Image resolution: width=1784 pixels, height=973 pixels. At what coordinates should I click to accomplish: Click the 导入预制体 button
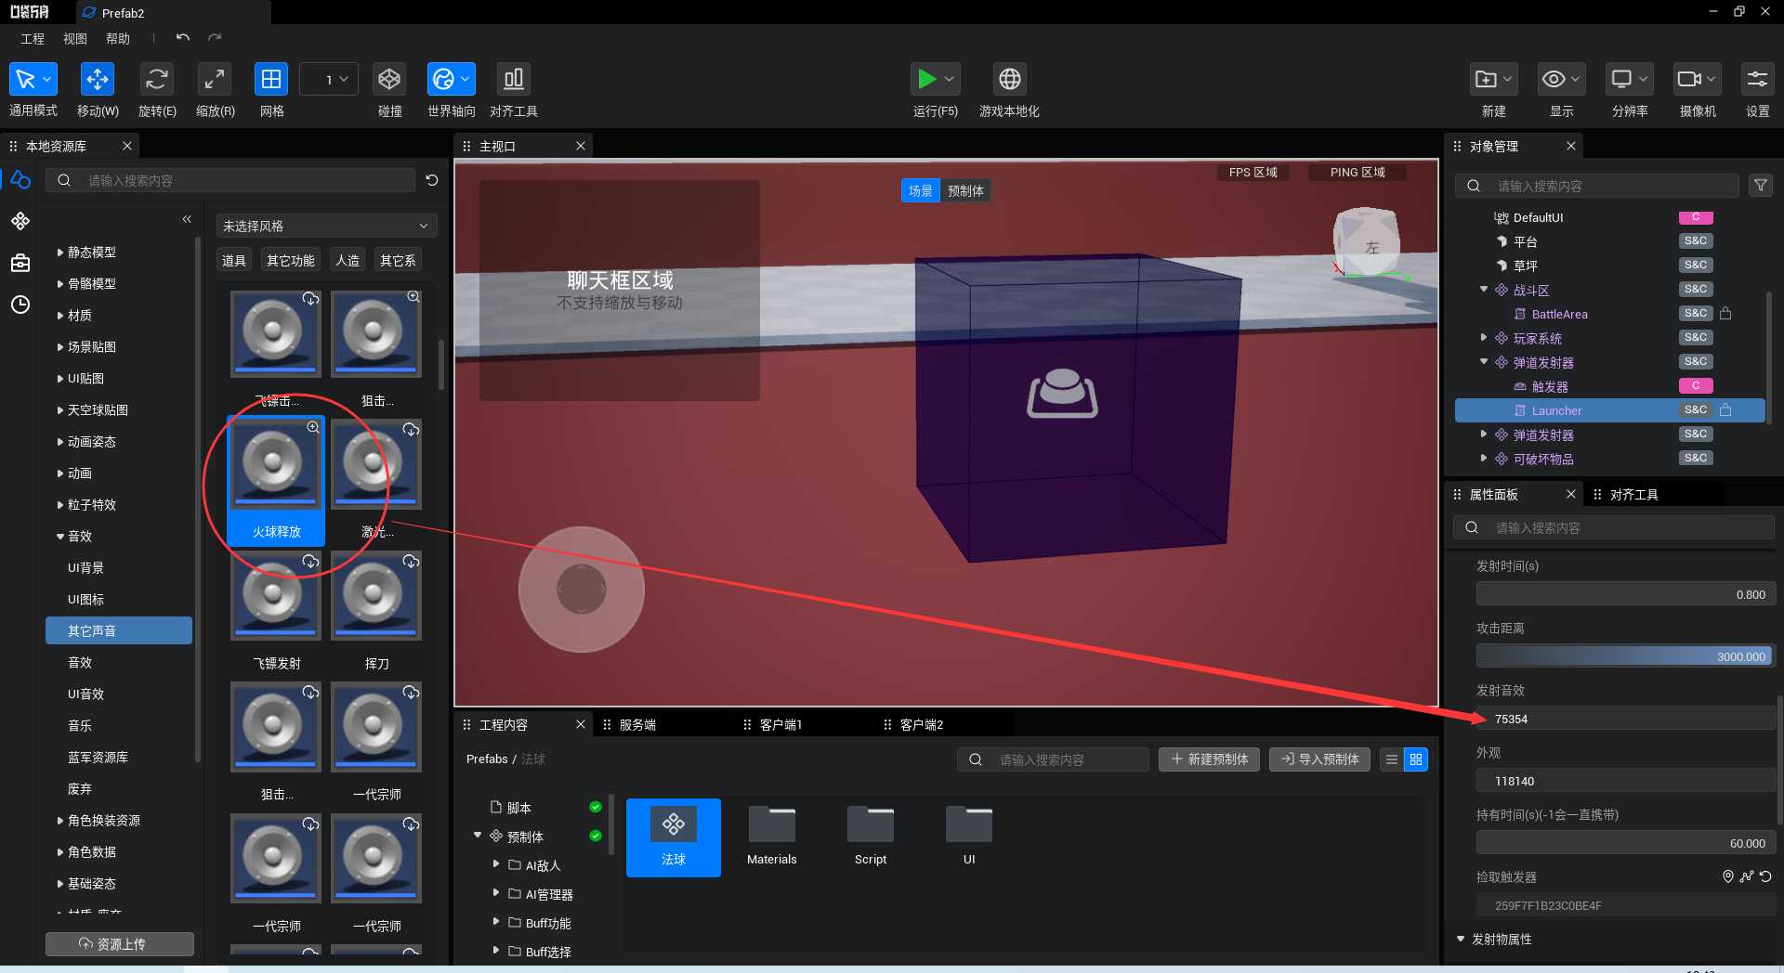click(1319, 759)
